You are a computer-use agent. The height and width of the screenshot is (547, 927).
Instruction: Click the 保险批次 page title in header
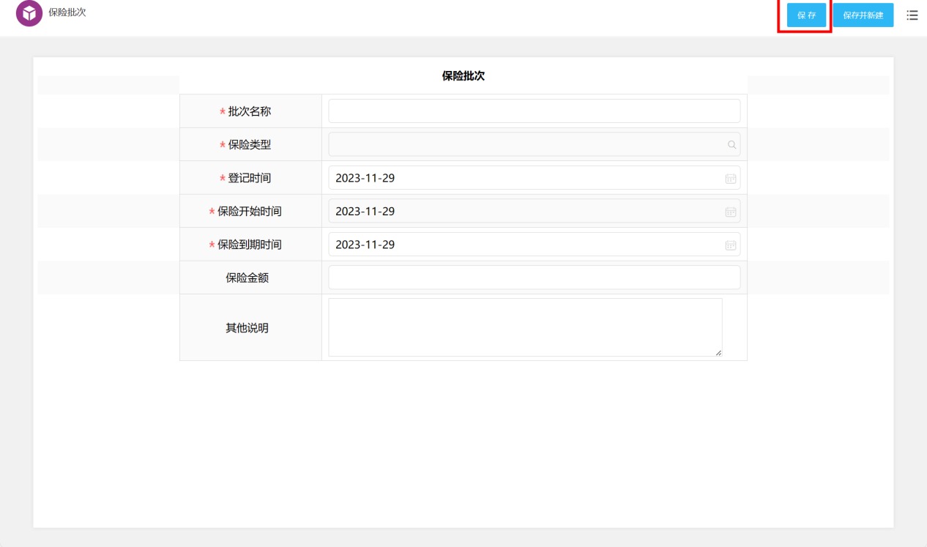point(67,12)
